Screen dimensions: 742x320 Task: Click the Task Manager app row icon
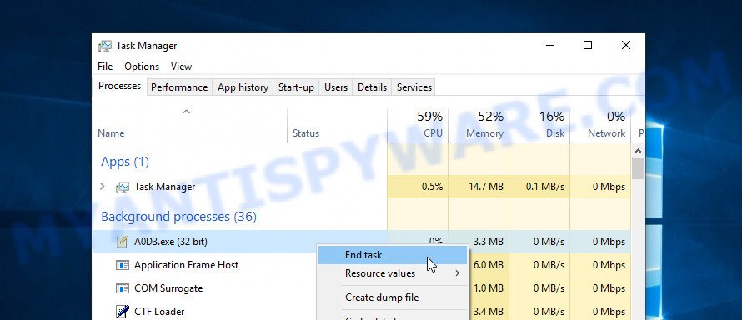tap(122, 187)
